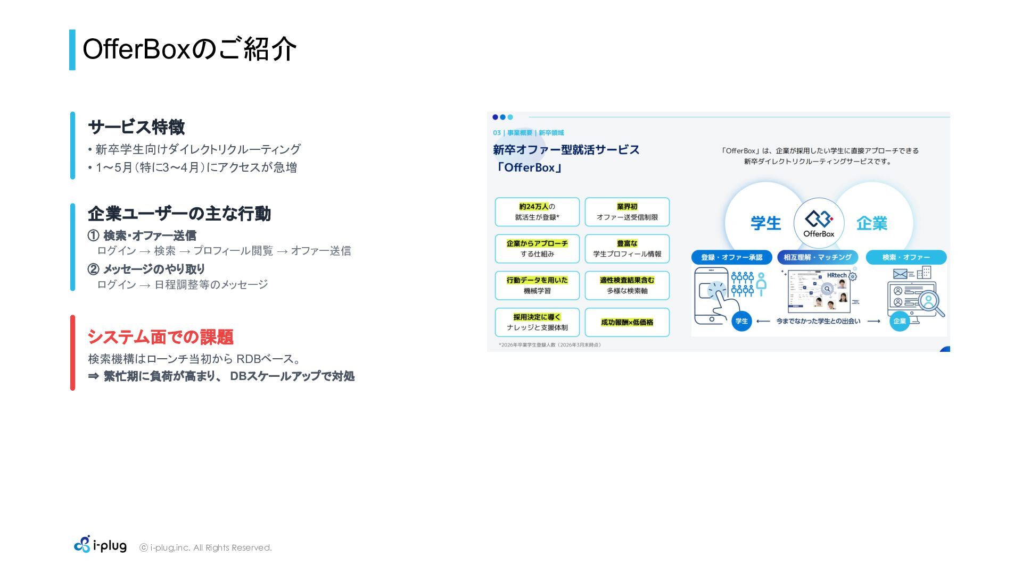Click the group of people figures icon

(748, 284)
